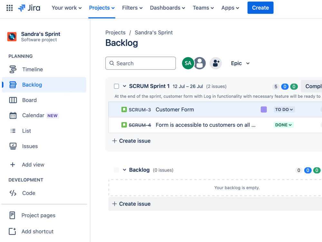Image resolution: width=322 pixels, height=242 pixels.
Task: Click the purple epic color swatch
Action: click(x=264, y=109)
